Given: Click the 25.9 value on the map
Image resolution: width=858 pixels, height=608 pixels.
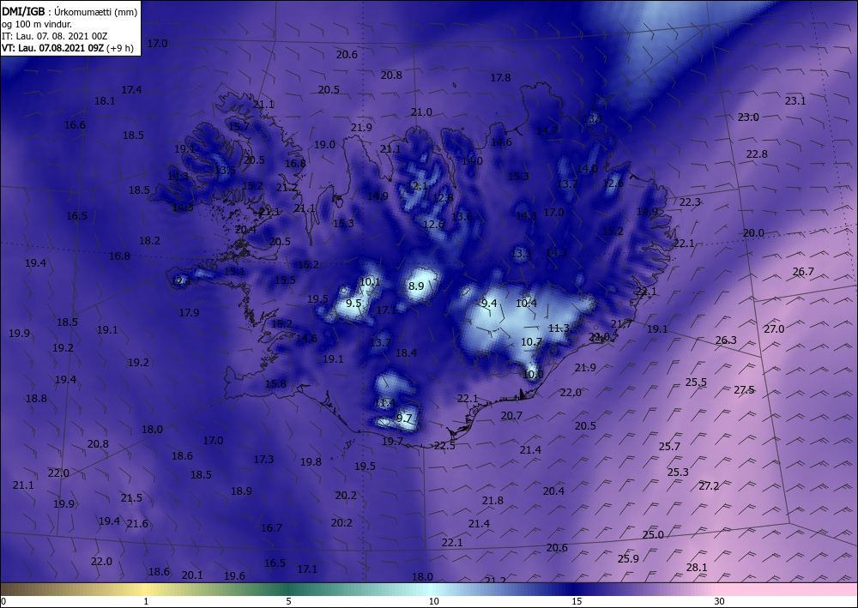Looking at the screenshot, I should [628, 559].
